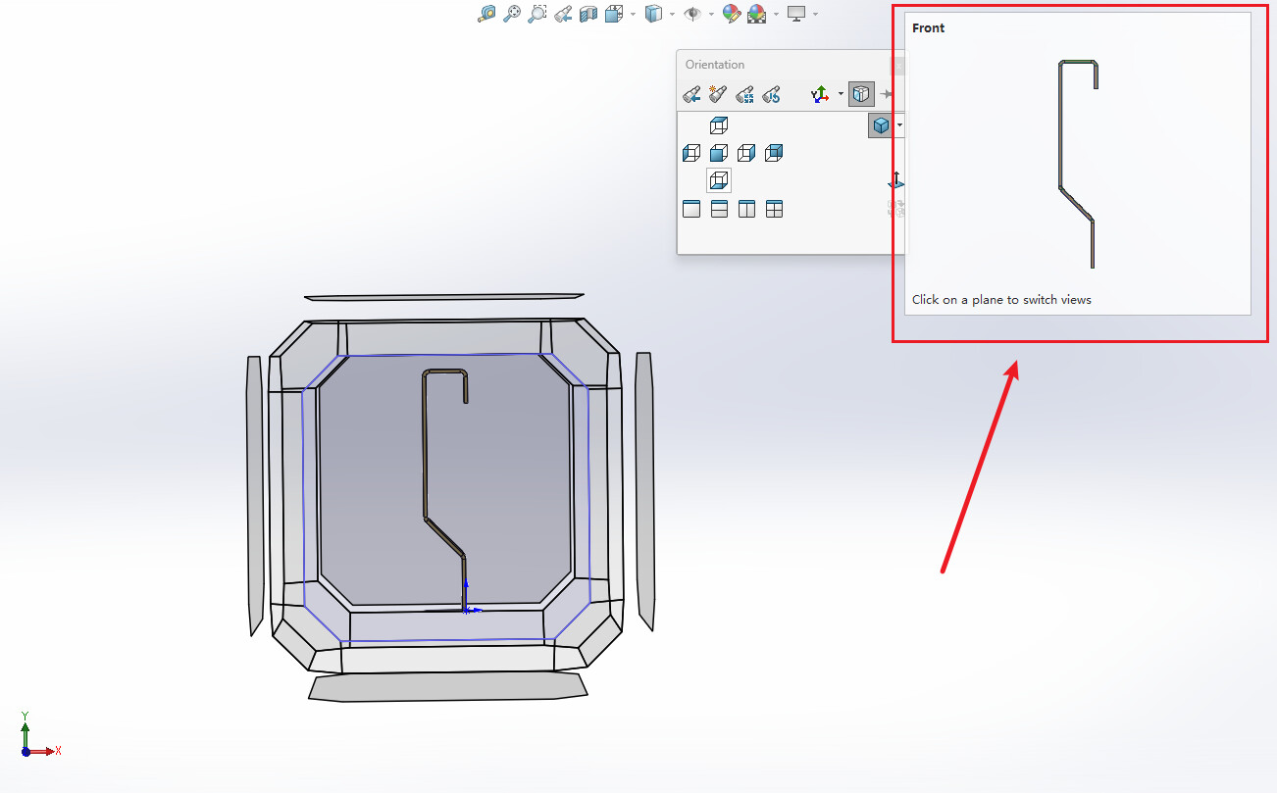
Task: Click the Front view preview thumbnail
Action: click(1077, 163)
